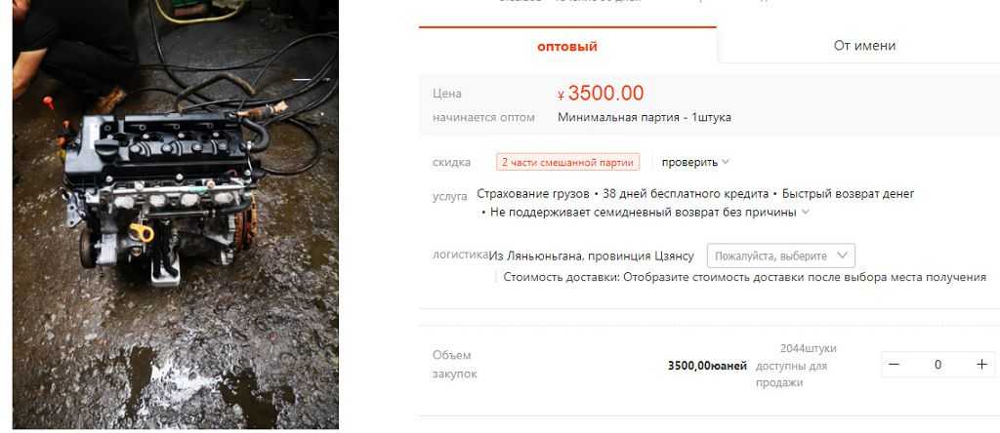The image size is (1000, 433).
Task: Expand service details chevron after возврат без причины
Action: pyautogui.click(x=806, y=212)
